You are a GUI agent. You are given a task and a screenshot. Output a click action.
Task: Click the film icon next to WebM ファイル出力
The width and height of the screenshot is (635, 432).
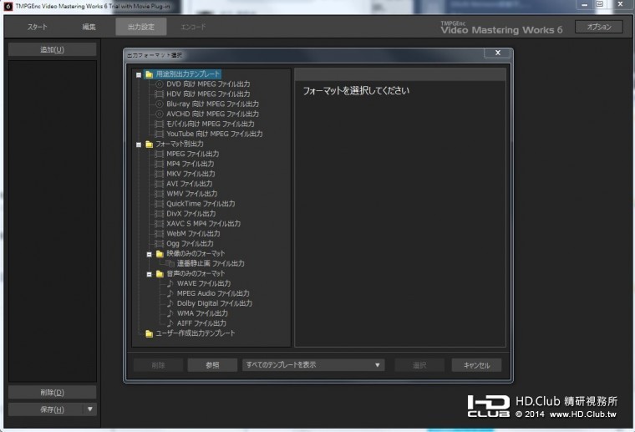point(159,234)
